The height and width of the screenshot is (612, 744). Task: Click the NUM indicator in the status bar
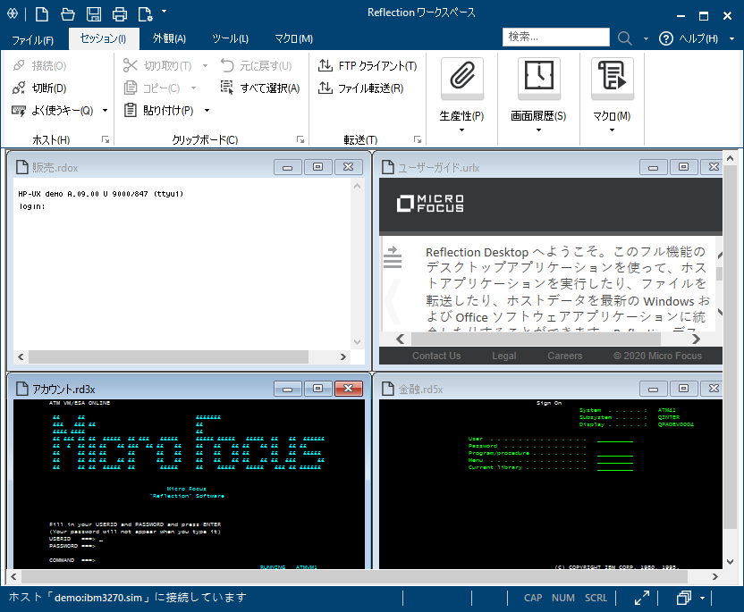pyautogui.click(x=563, y=599)
